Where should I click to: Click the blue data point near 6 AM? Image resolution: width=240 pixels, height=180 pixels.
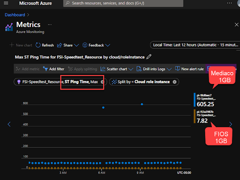(x=103, y=108)
